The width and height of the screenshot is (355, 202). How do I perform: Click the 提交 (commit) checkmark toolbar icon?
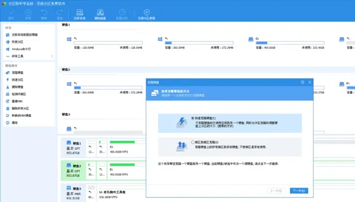11,13
